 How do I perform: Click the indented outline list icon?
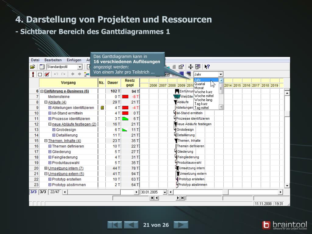pos(188,74)
